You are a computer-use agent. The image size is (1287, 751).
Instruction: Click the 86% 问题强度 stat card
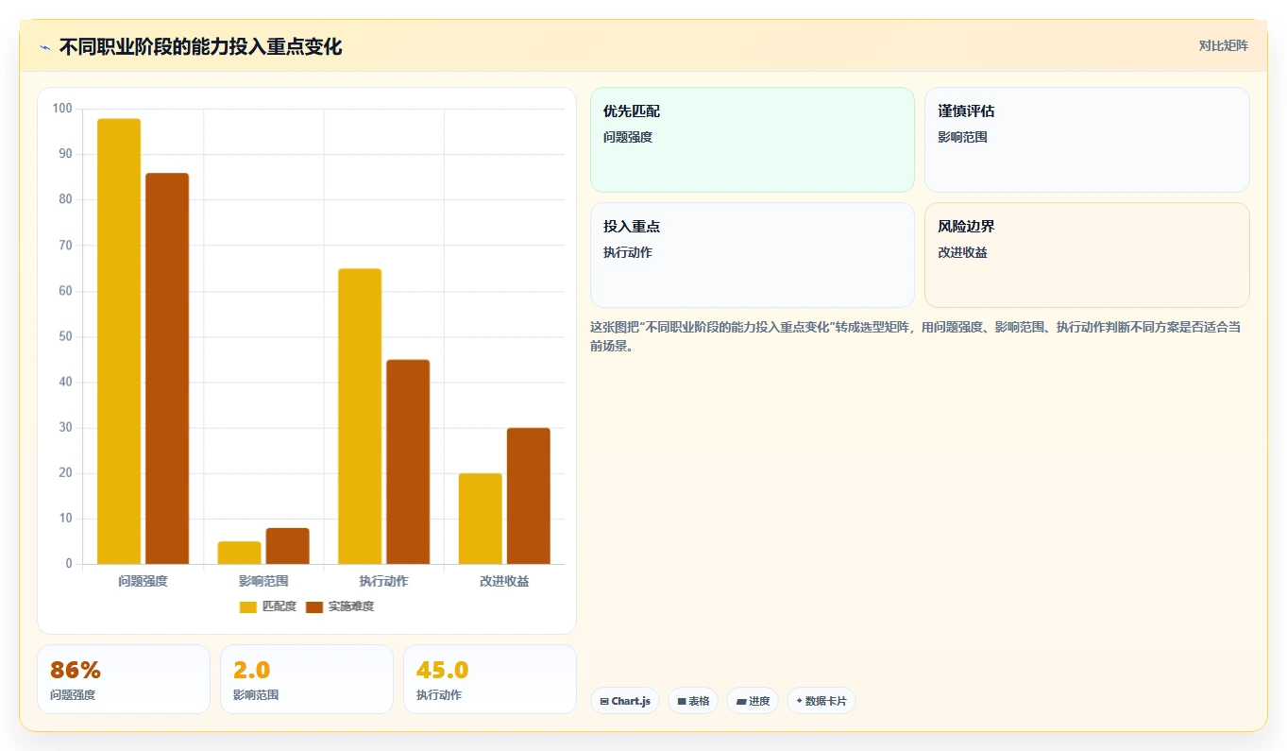[x=124, y=679]
